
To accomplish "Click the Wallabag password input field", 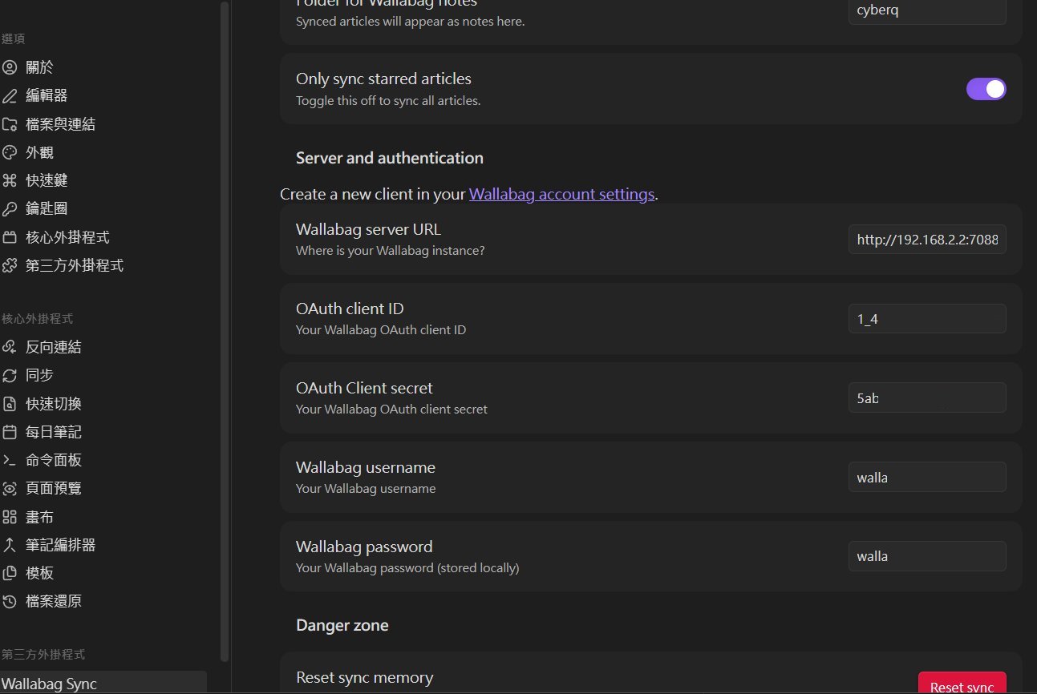I will click(x=926, y=556).
